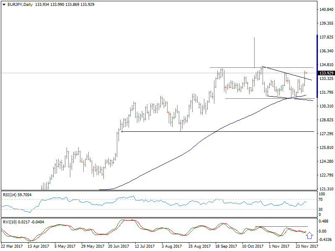The image size is (335, 251).
Task: Click the RSI(14) indicator label
Action: 12,195
